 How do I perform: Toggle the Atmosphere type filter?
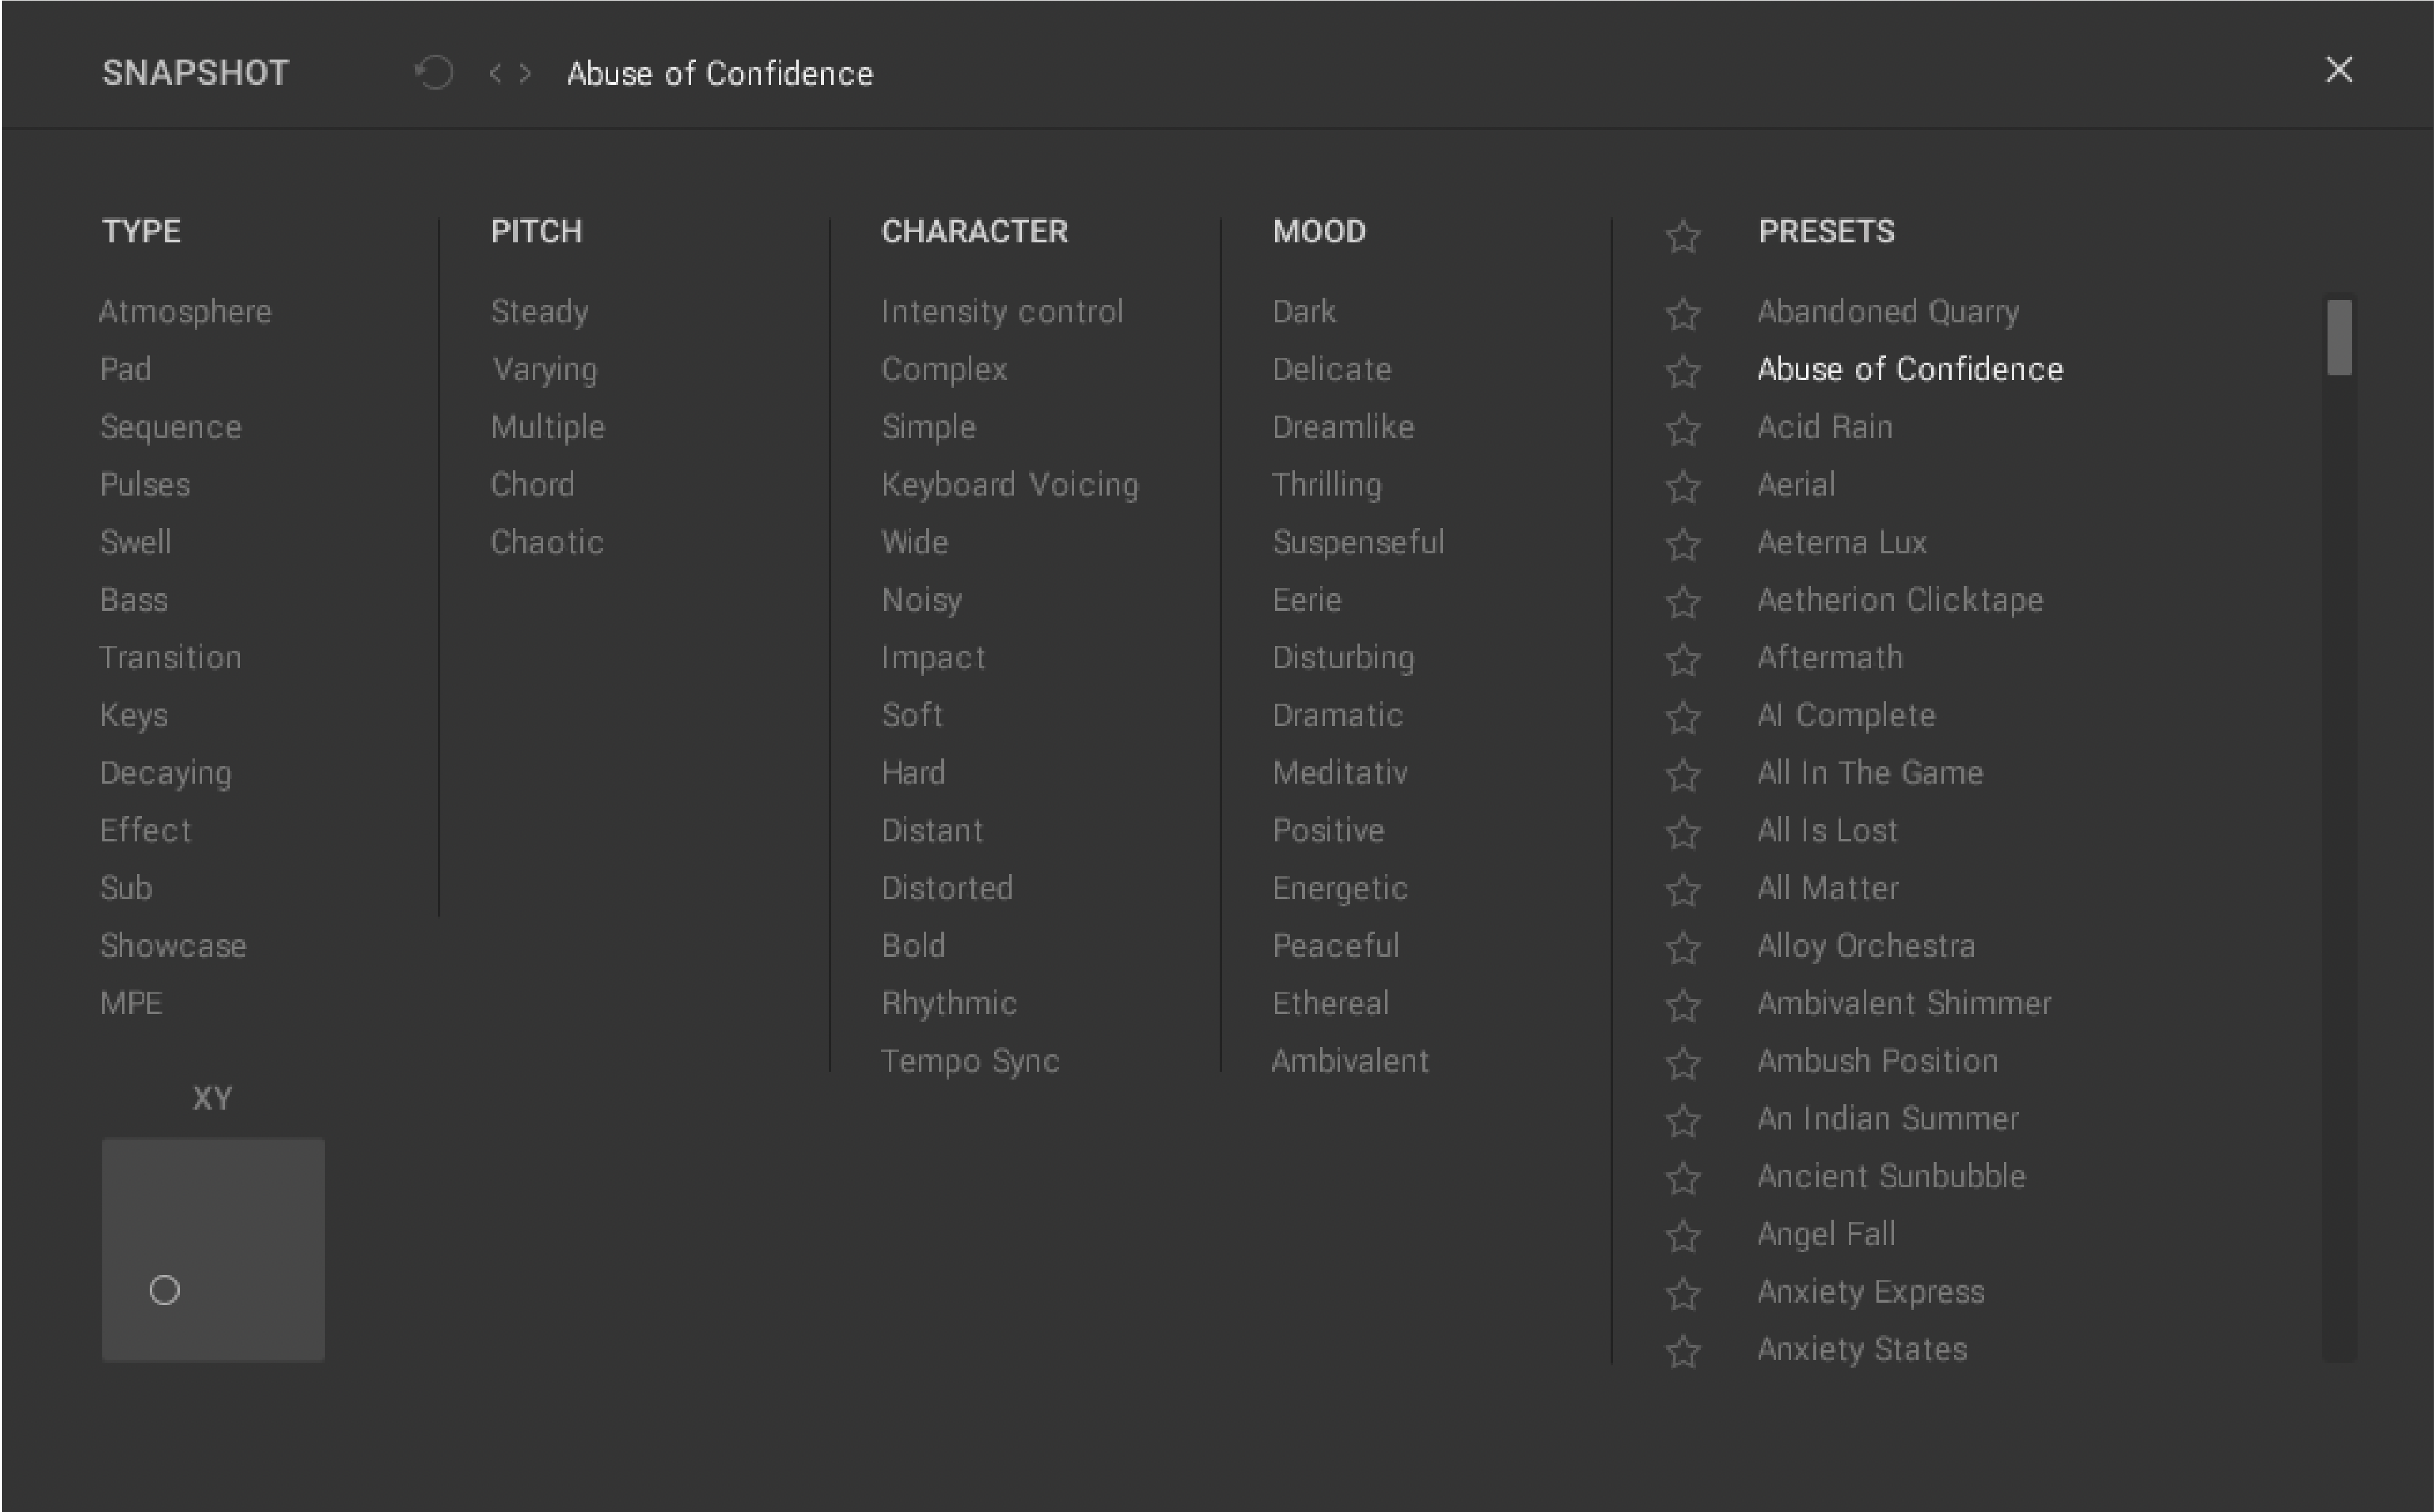(x=185, y=312)
